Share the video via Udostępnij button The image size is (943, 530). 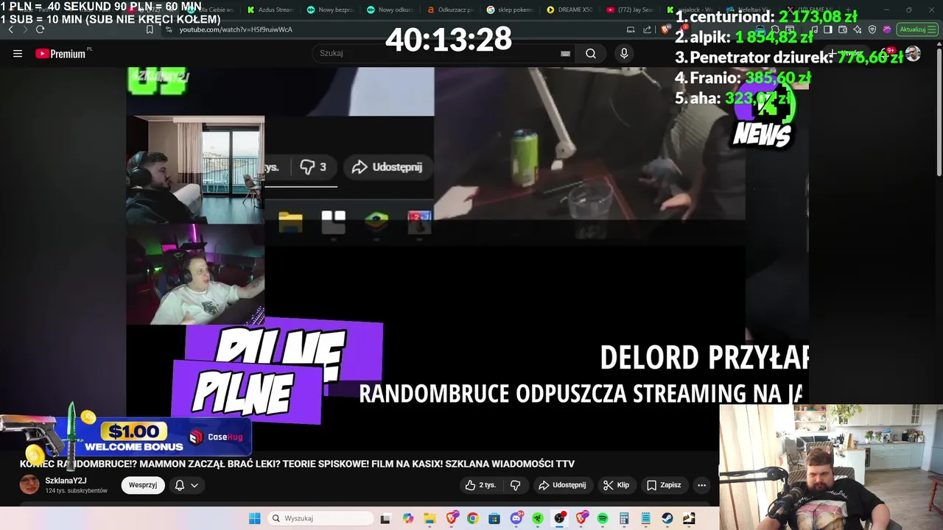[x=562, y=485]
